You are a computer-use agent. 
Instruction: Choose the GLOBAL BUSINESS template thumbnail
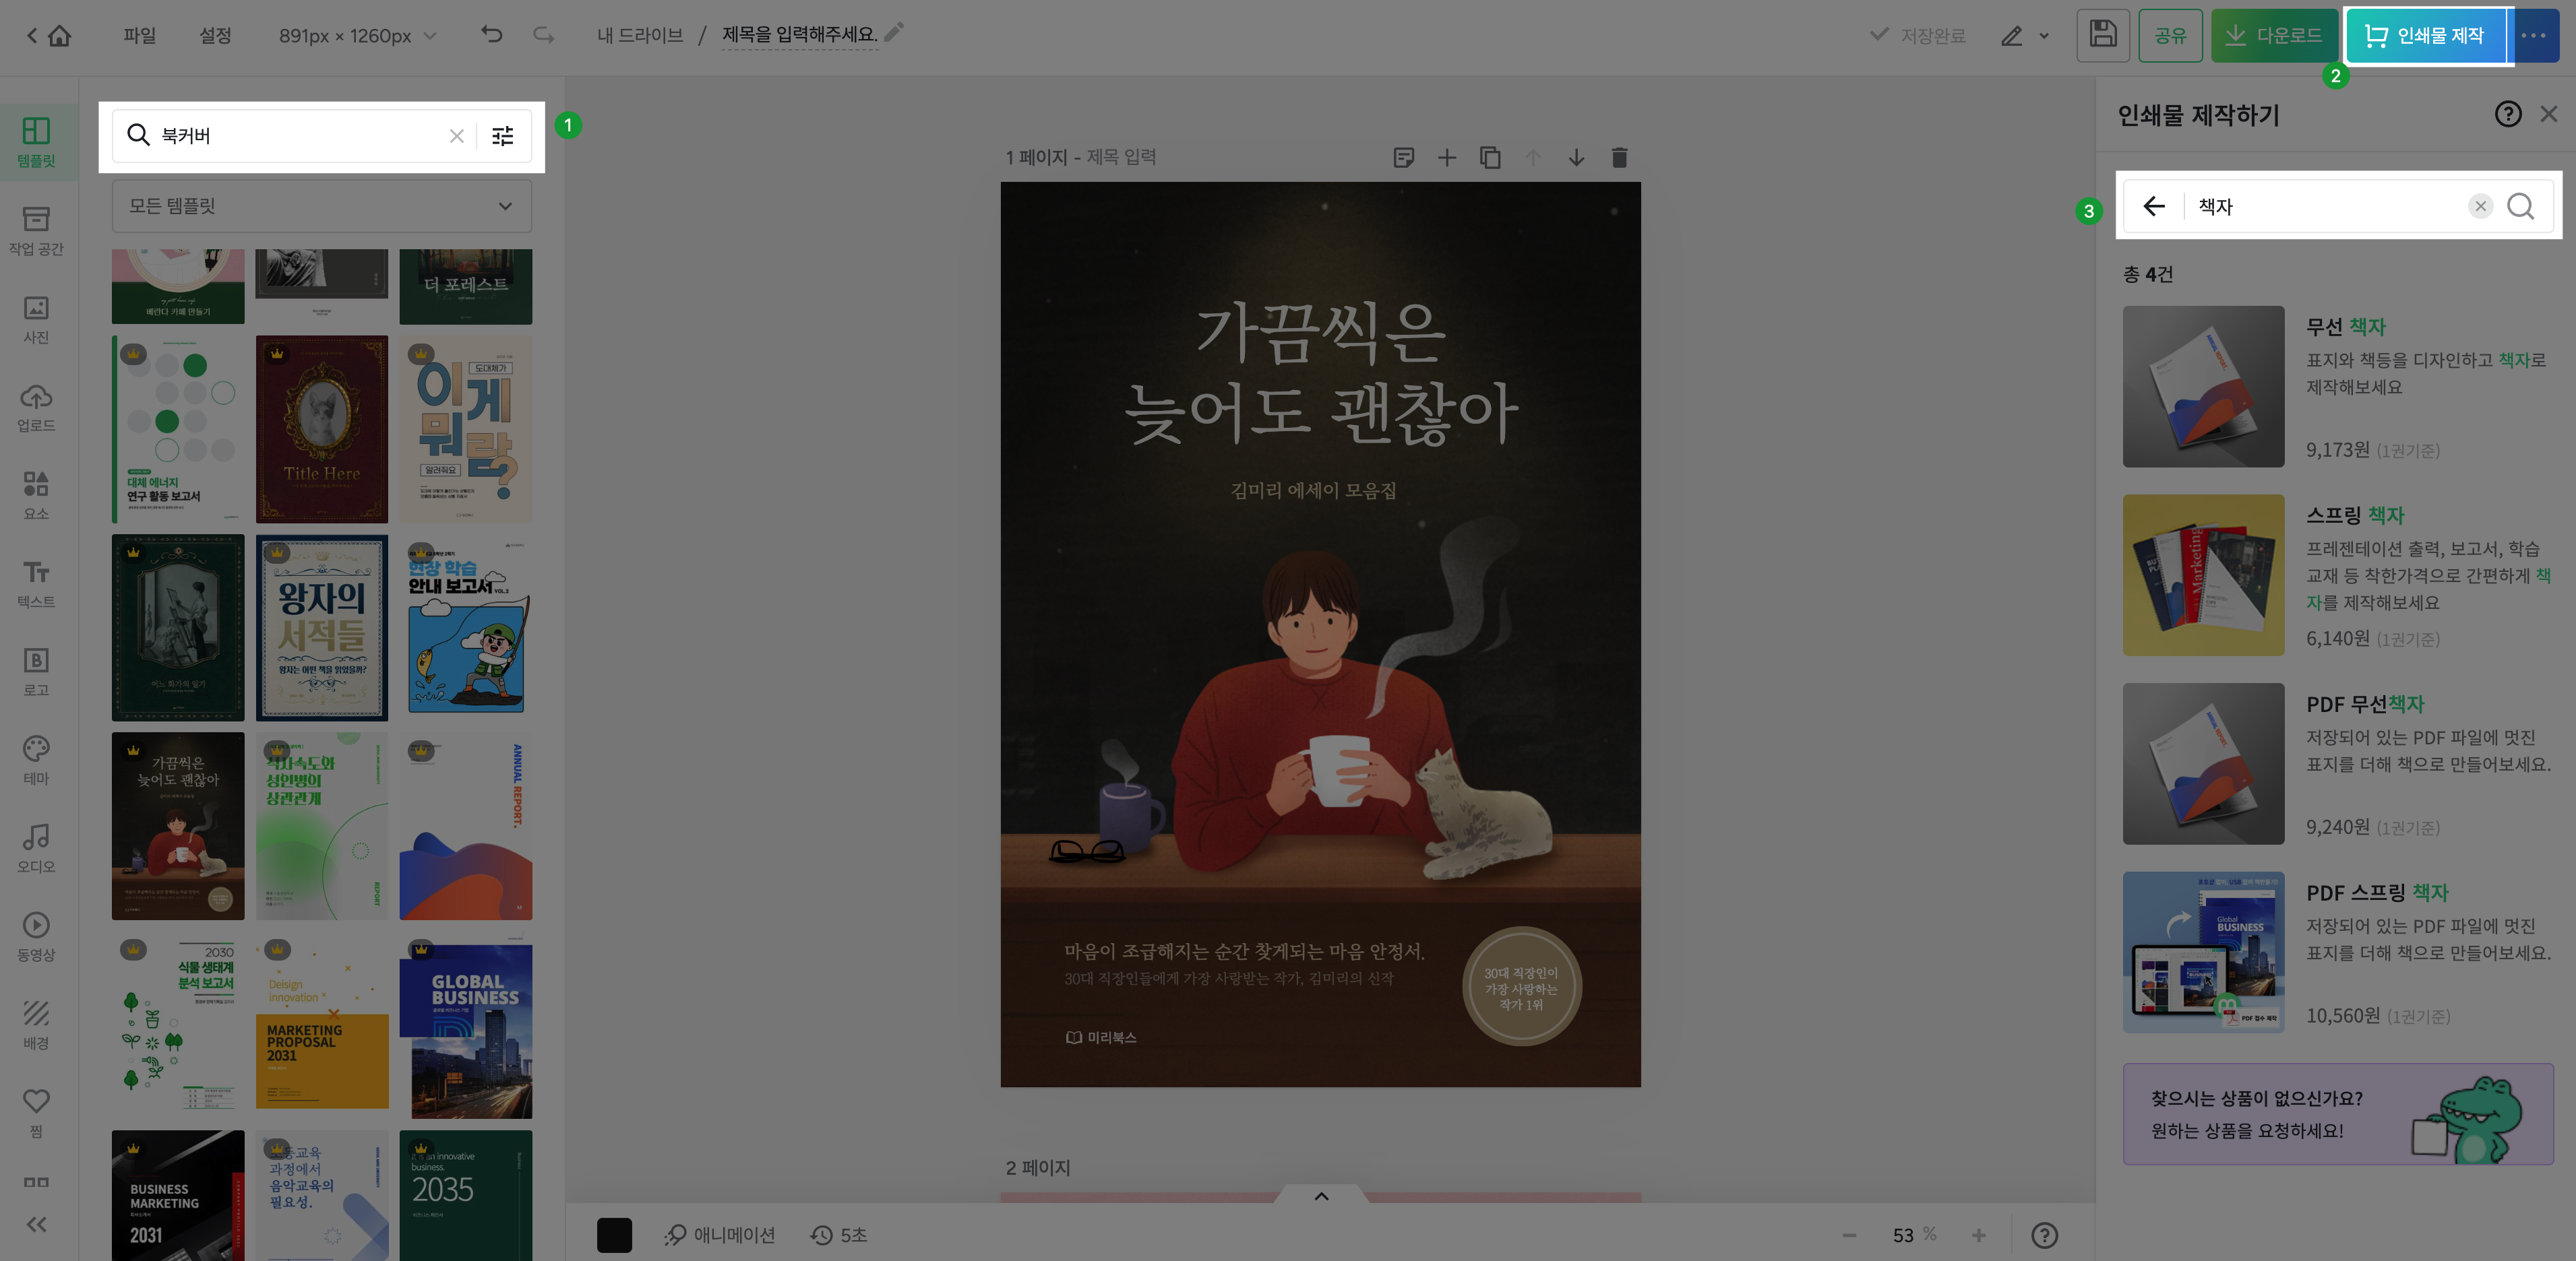click(x=465, y=1025)
